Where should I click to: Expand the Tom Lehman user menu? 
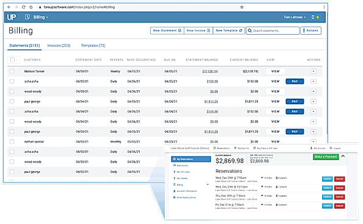tap(295, 17)
